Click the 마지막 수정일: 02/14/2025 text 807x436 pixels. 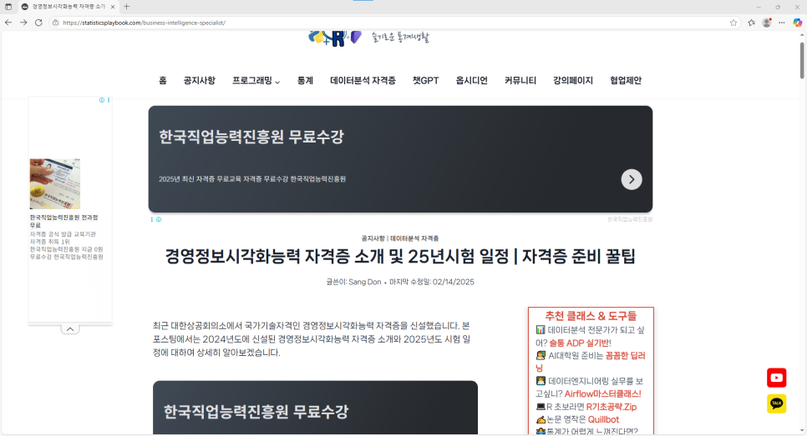432,282
